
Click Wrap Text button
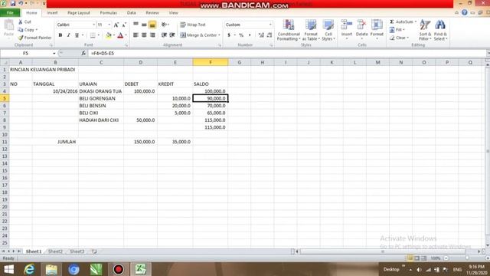coord(193,25)
